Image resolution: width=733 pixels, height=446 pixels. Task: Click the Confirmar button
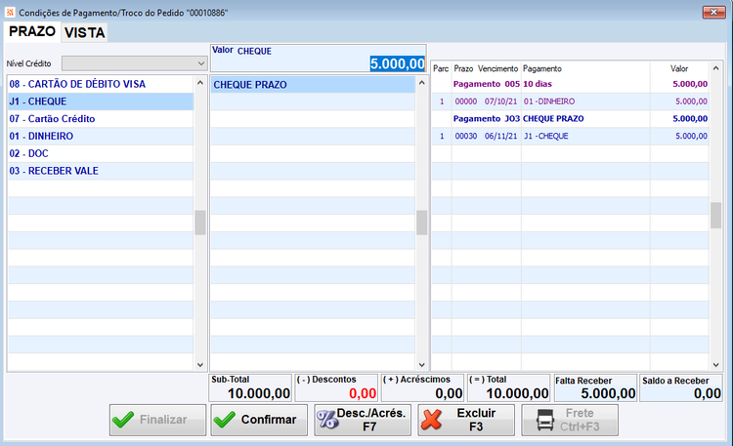(x=259, y=420)
